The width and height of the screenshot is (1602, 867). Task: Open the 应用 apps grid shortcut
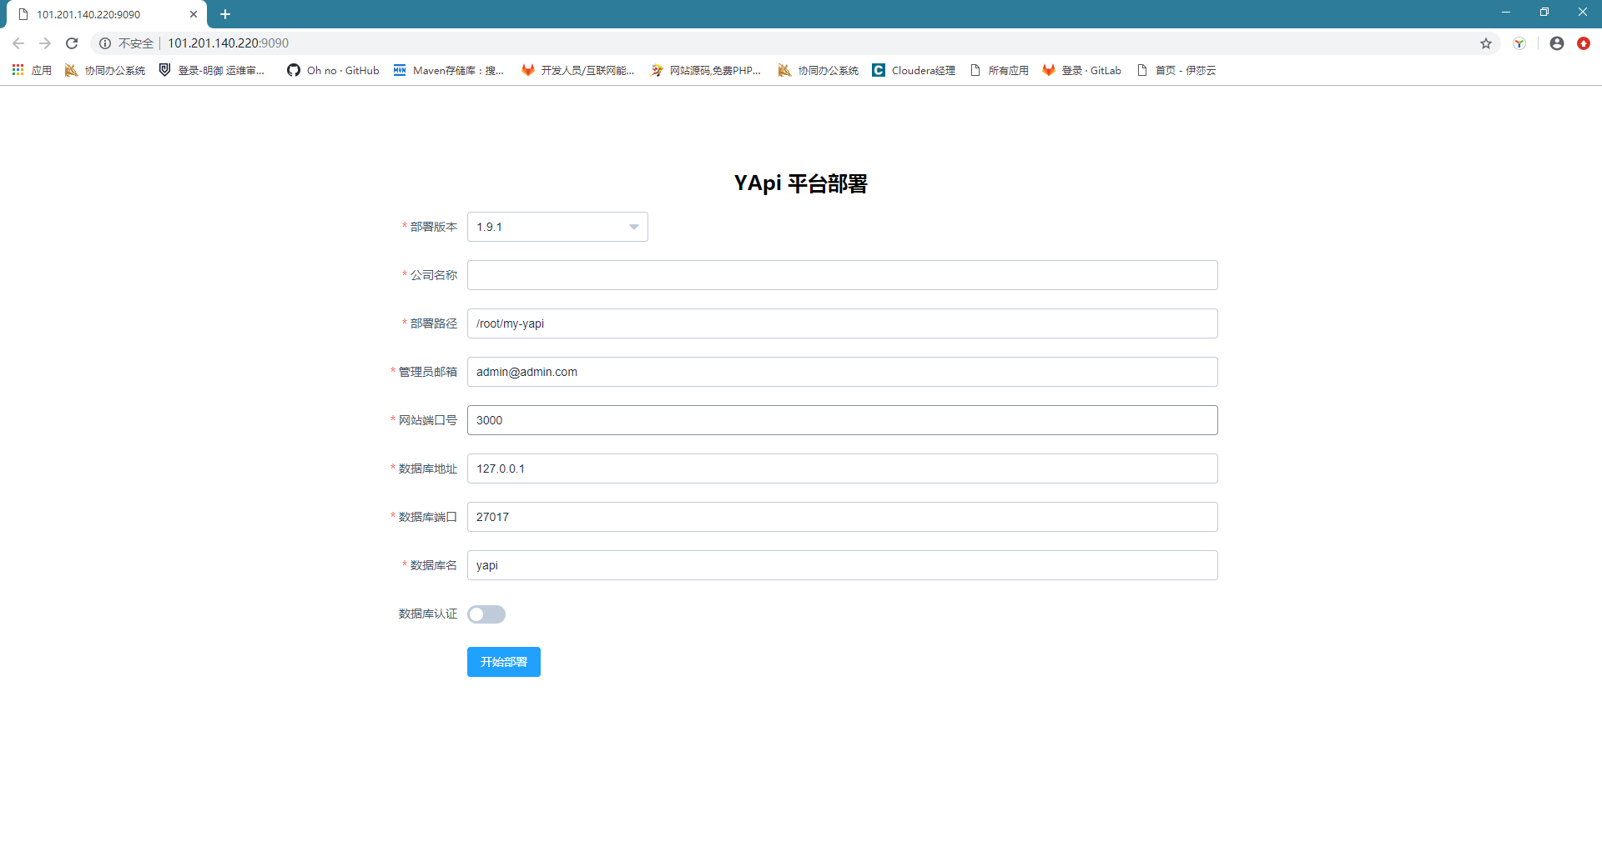32,70
